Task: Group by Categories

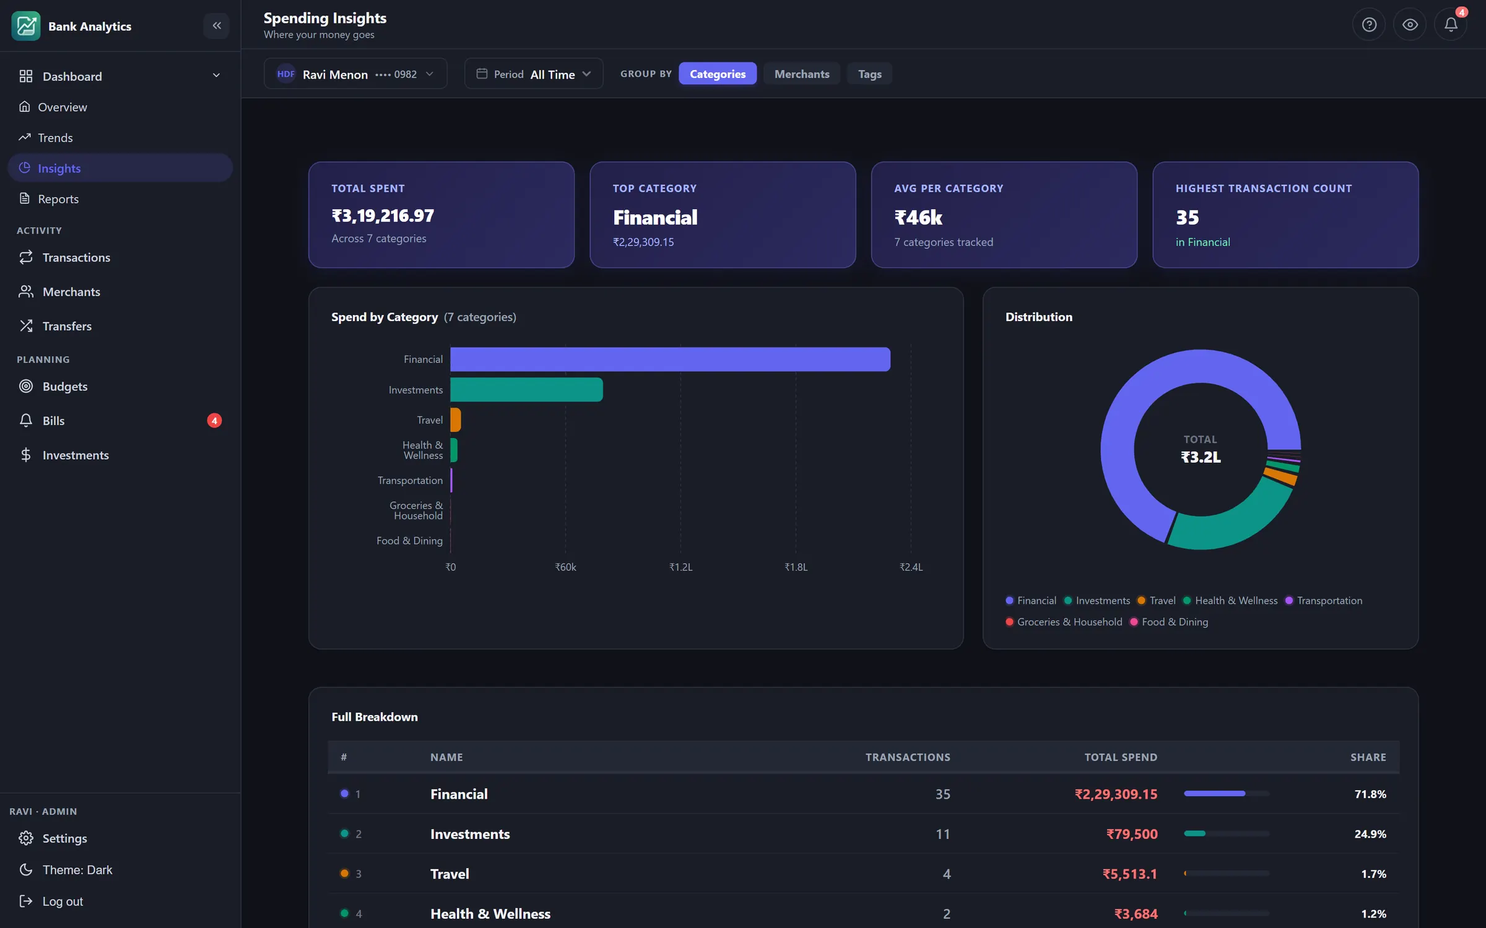Action: pos(718,74)
